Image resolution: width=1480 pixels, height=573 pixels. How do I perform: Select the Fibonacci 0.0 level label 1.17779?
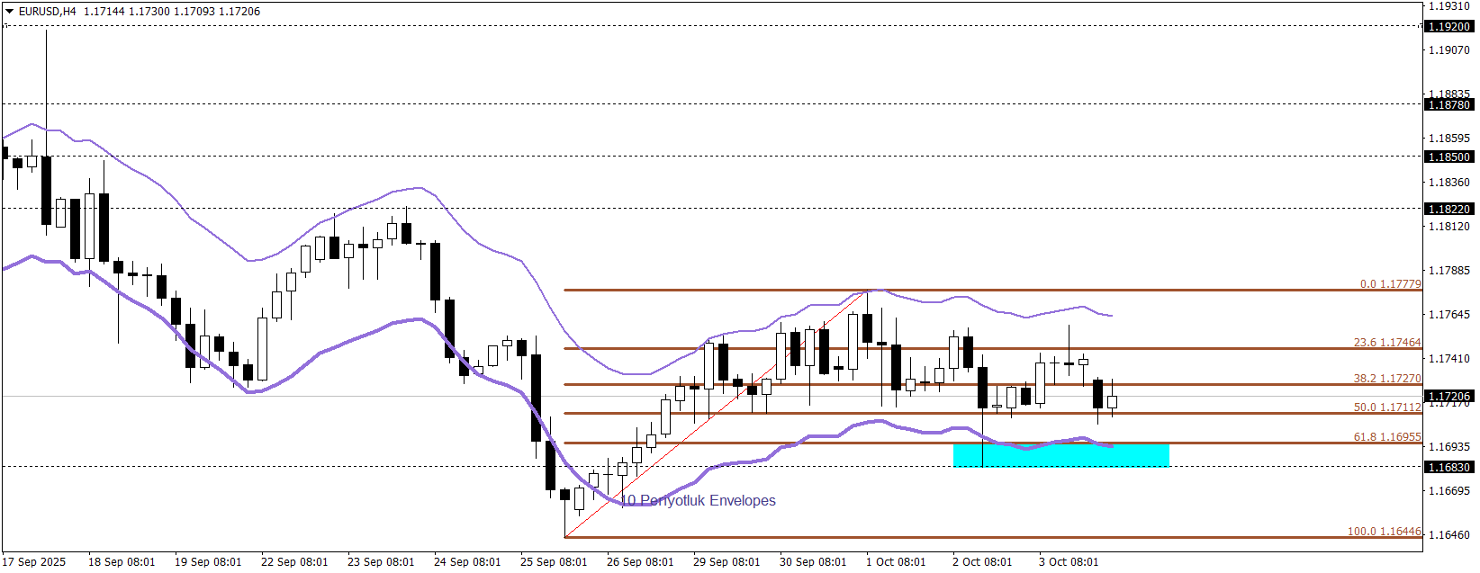pyautogui.click(x=1390, y=284)
